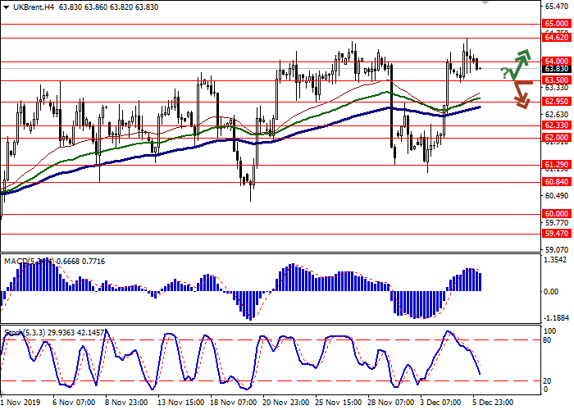Click the green question mark symbol

[x=505, y=74]
